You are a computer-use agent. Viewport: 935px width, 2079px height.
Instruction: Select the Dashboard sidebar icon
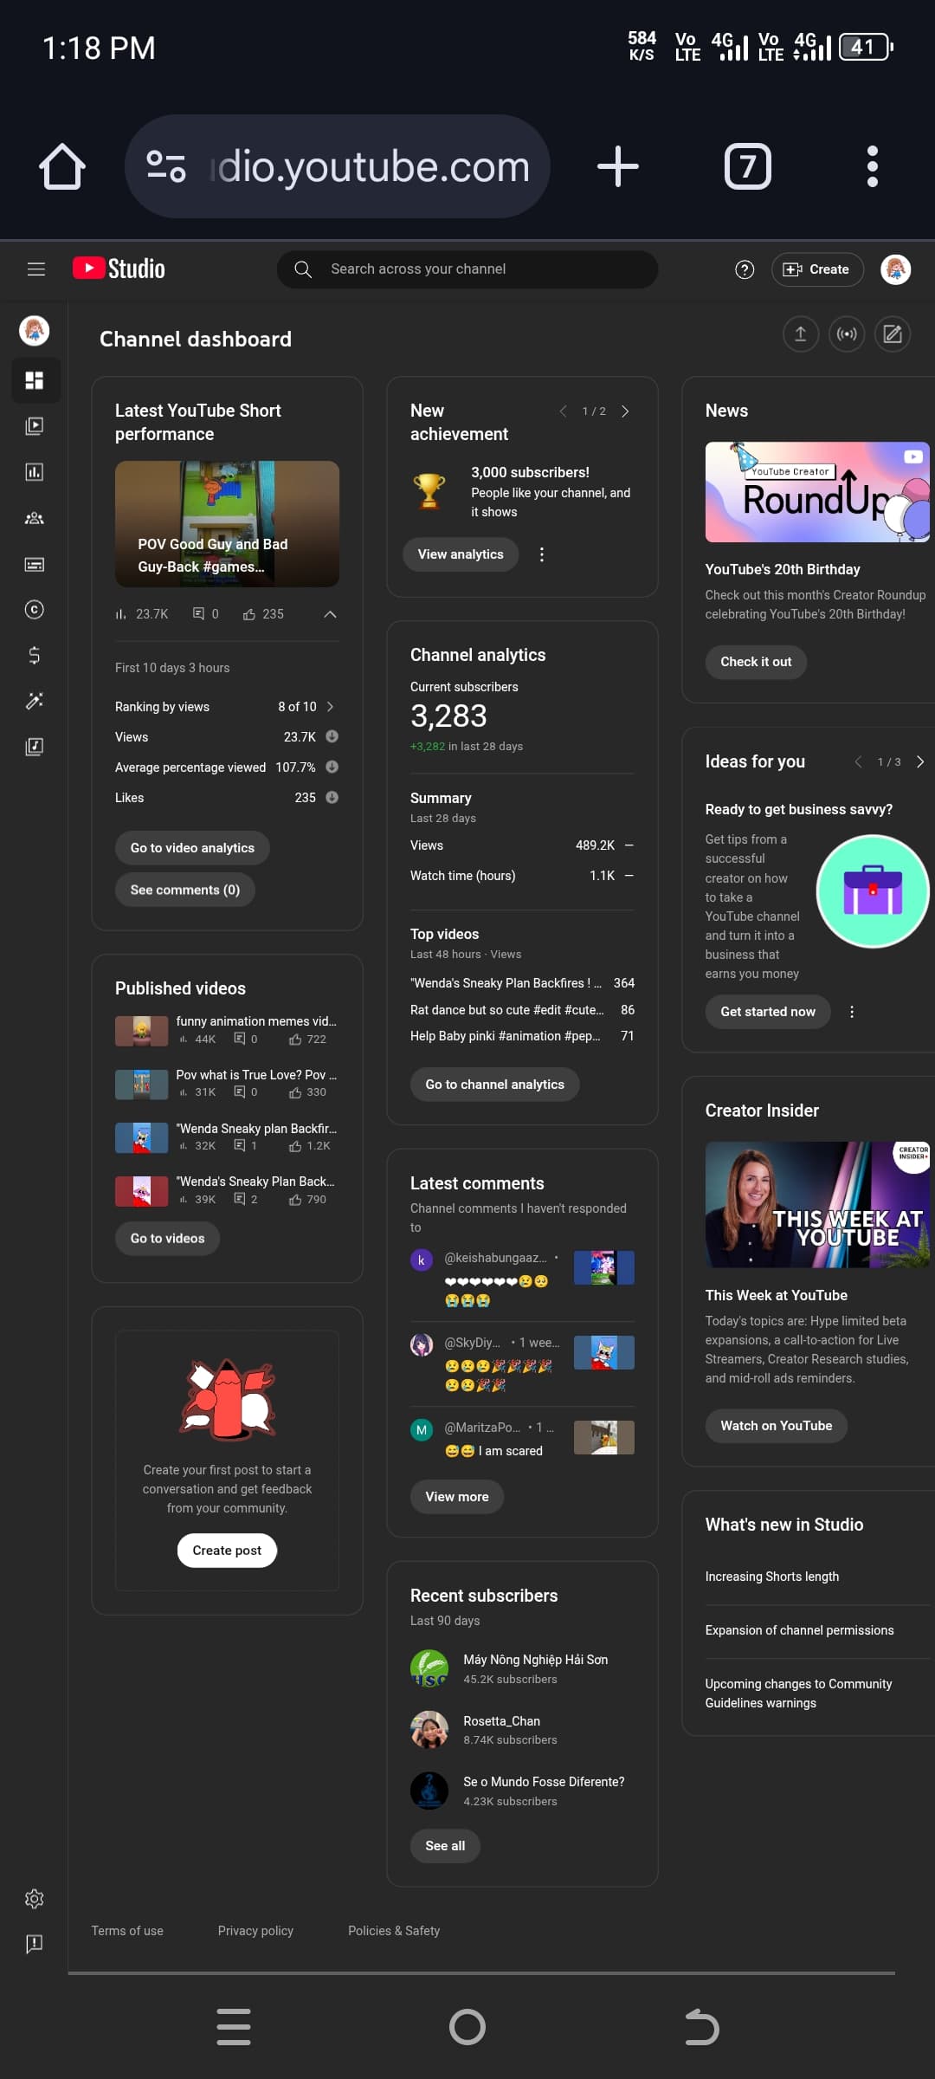click(35, 380)
